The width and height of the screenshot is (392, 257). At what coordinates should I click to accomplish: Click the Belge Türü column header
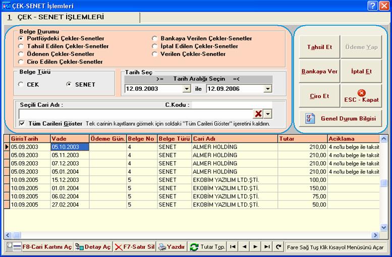[175, 139]
